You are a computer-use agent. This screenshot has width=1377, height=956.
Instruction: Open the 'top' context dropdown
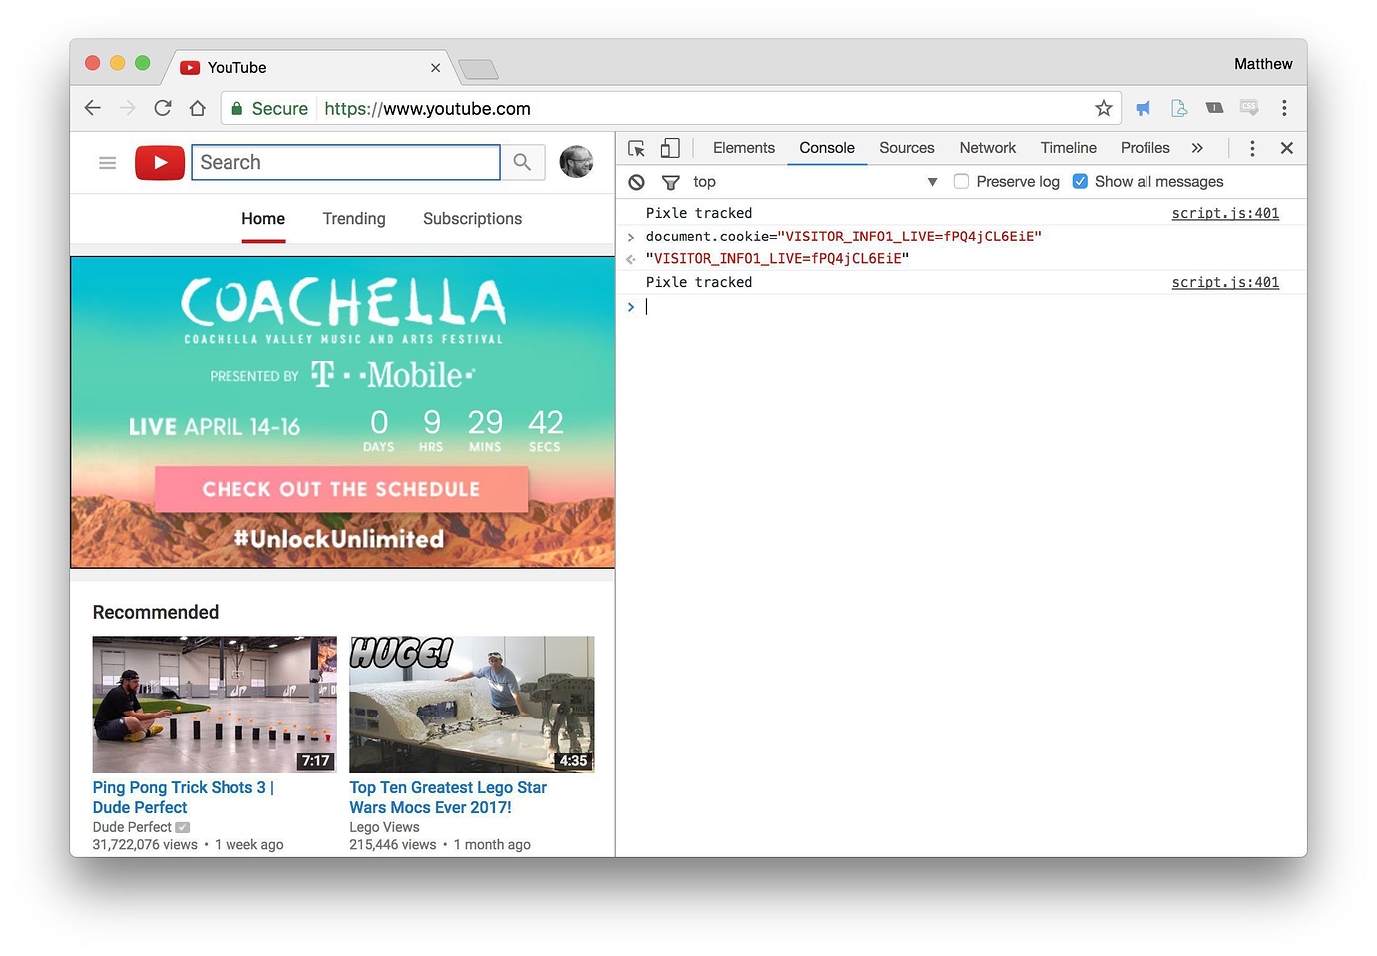(x=815, y=182)
